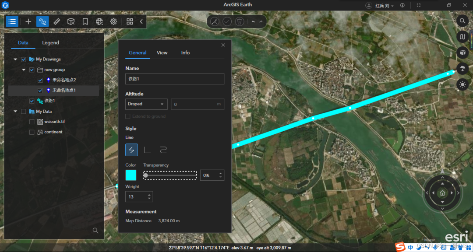
Task: Collapse the new group tree node
Action: pos(24,70)
